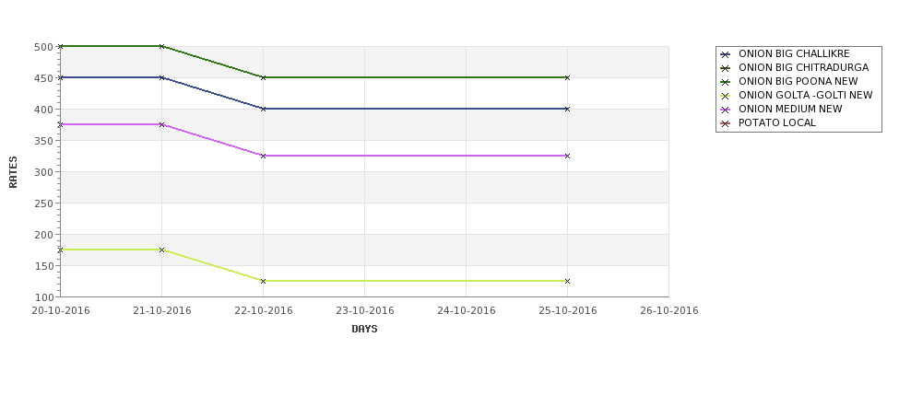Select the POTATO LOCAL legend label
Viewport: 899px width, 395px height.
(x=777, y=122)
